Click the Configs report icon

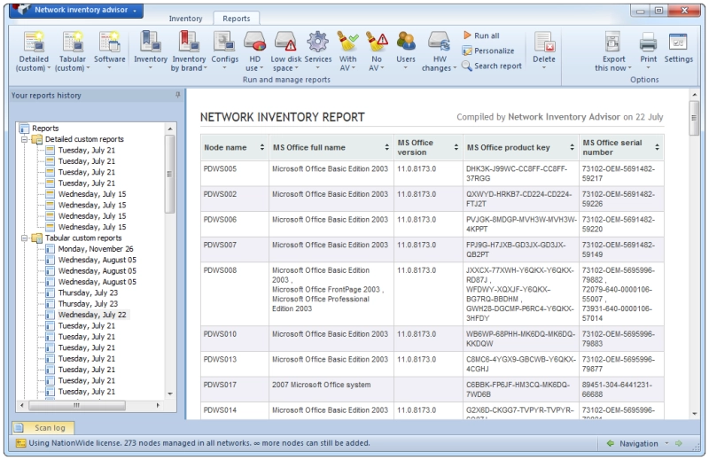(225, 42)
